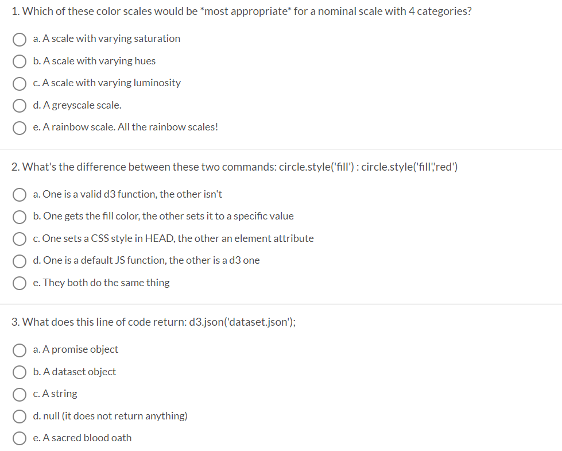
Task: Select 'One is a valid d3 function' option
Action: click(20, 195)
